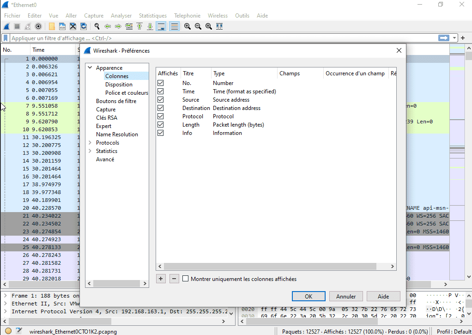Viewport: 472px width, 335px height.
Task: Collapse the Apparence tree node
Action: (90, 67)
